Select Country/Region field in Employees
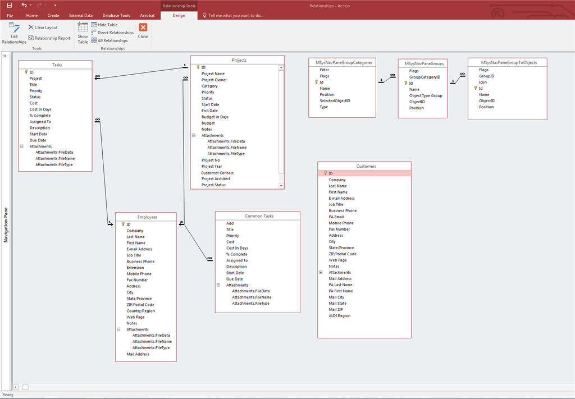575x399 pixels. pyautogui.click(x=141, y=311)
